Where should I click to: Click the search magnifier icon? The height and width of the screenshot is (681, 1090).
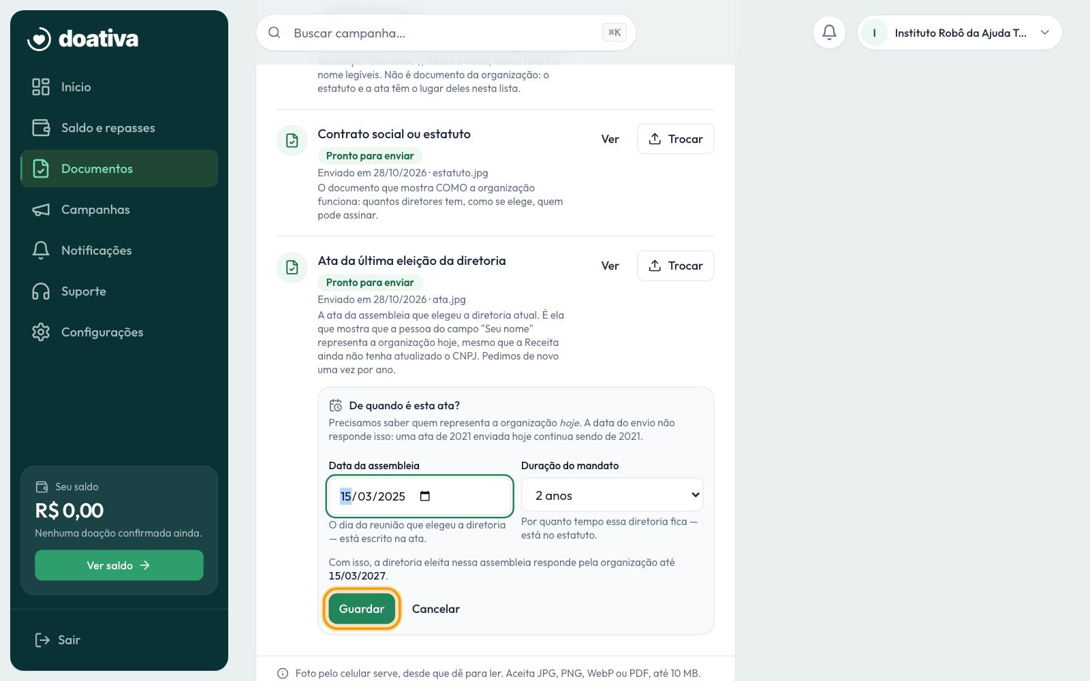[274, 33]
